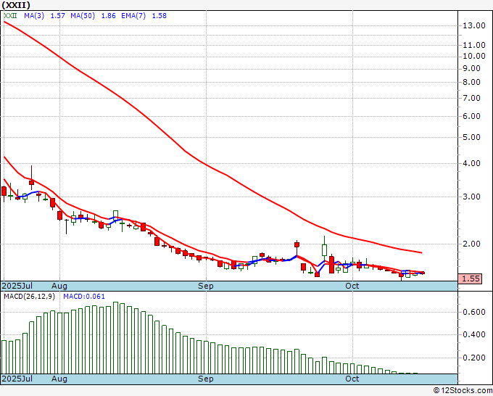Click Aug on the price chart axis
The height and width of the screenshot is (396, 493).
click(x=59, y=286)
